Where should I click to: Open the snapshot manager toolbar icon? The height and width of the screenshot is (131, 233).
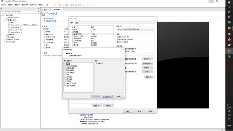pyautogui.click(x=67, y=5)
